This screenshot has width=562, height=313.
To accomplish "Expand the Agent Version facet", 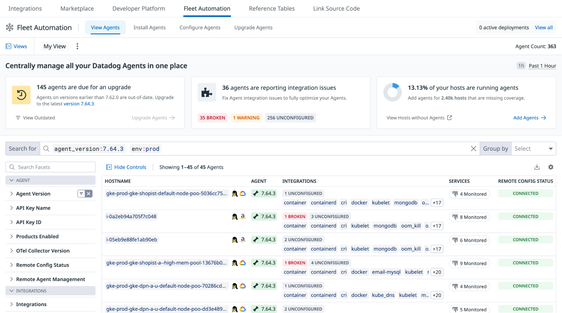I will tap(12, 193).
